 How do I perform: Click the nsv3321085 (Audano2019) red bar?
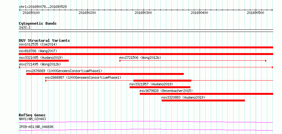click(x=44, y=61)
